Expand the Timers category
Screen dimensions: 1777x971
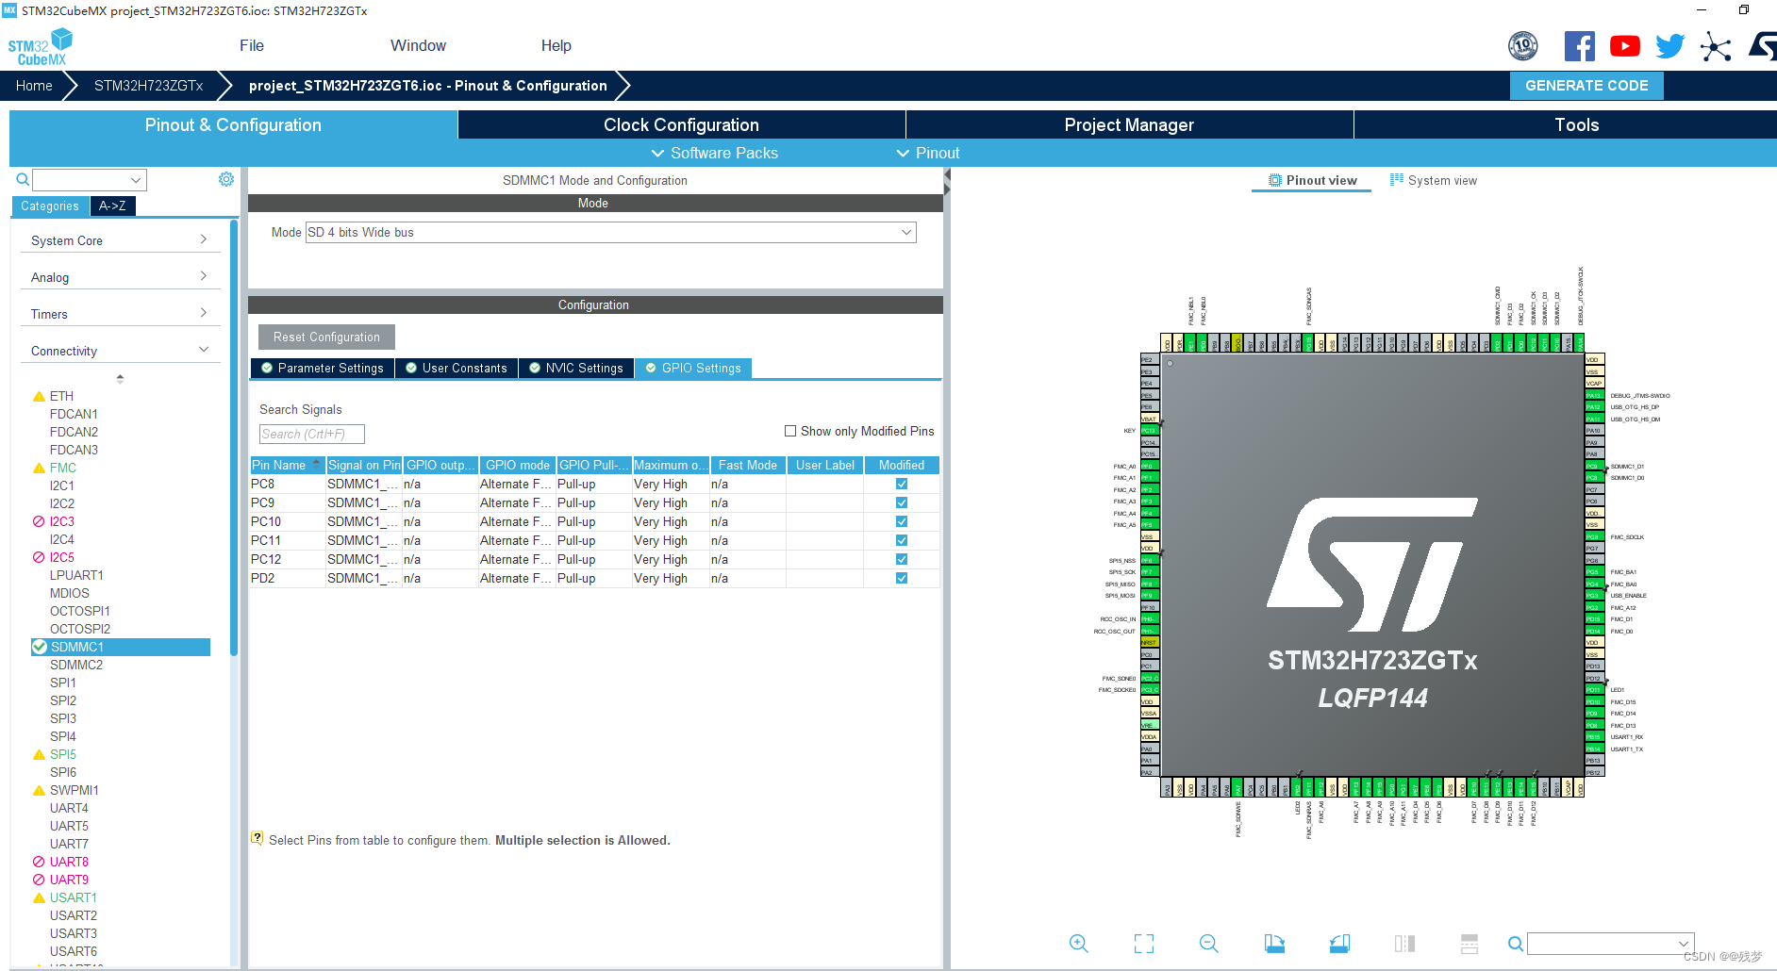[120, 314]
